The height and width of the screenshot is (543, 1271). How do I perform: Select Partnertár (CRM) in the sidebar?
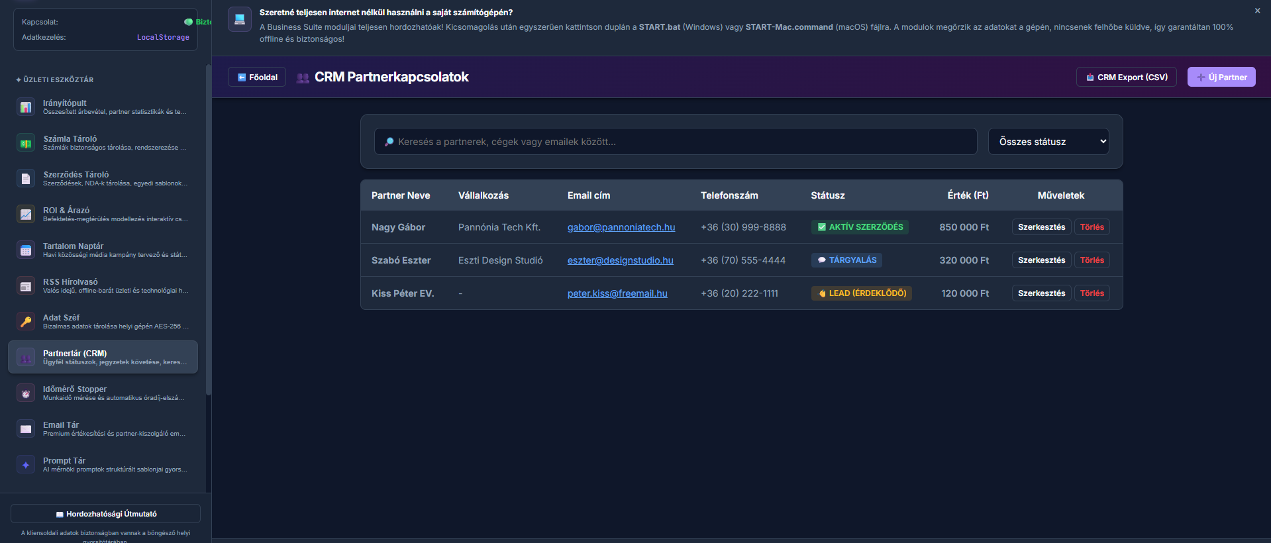pos(103,357)
